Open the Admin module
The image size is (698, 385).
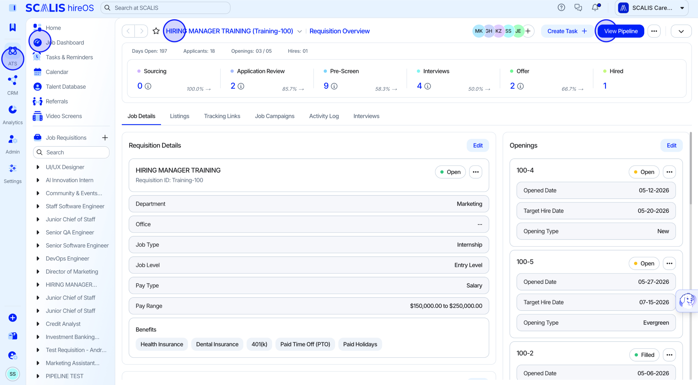pyautogui.click(x=13, y=144)
